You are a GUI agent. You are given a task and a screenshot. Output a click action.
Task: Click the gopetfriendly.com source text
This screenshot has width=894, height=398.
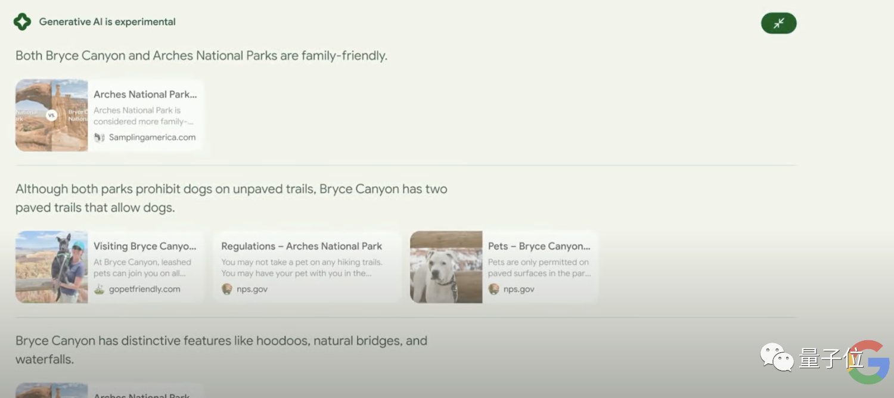[144, 289]
